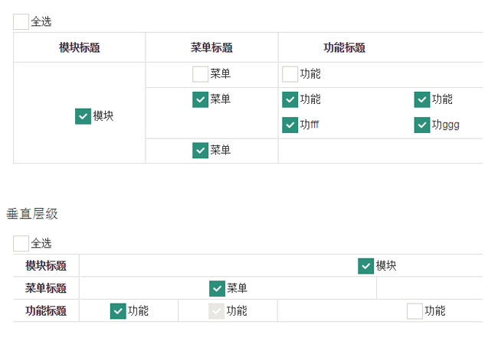
Task: Uncheck the checked 菜单 box beside the 功能 group
Action: coord(200,99)
